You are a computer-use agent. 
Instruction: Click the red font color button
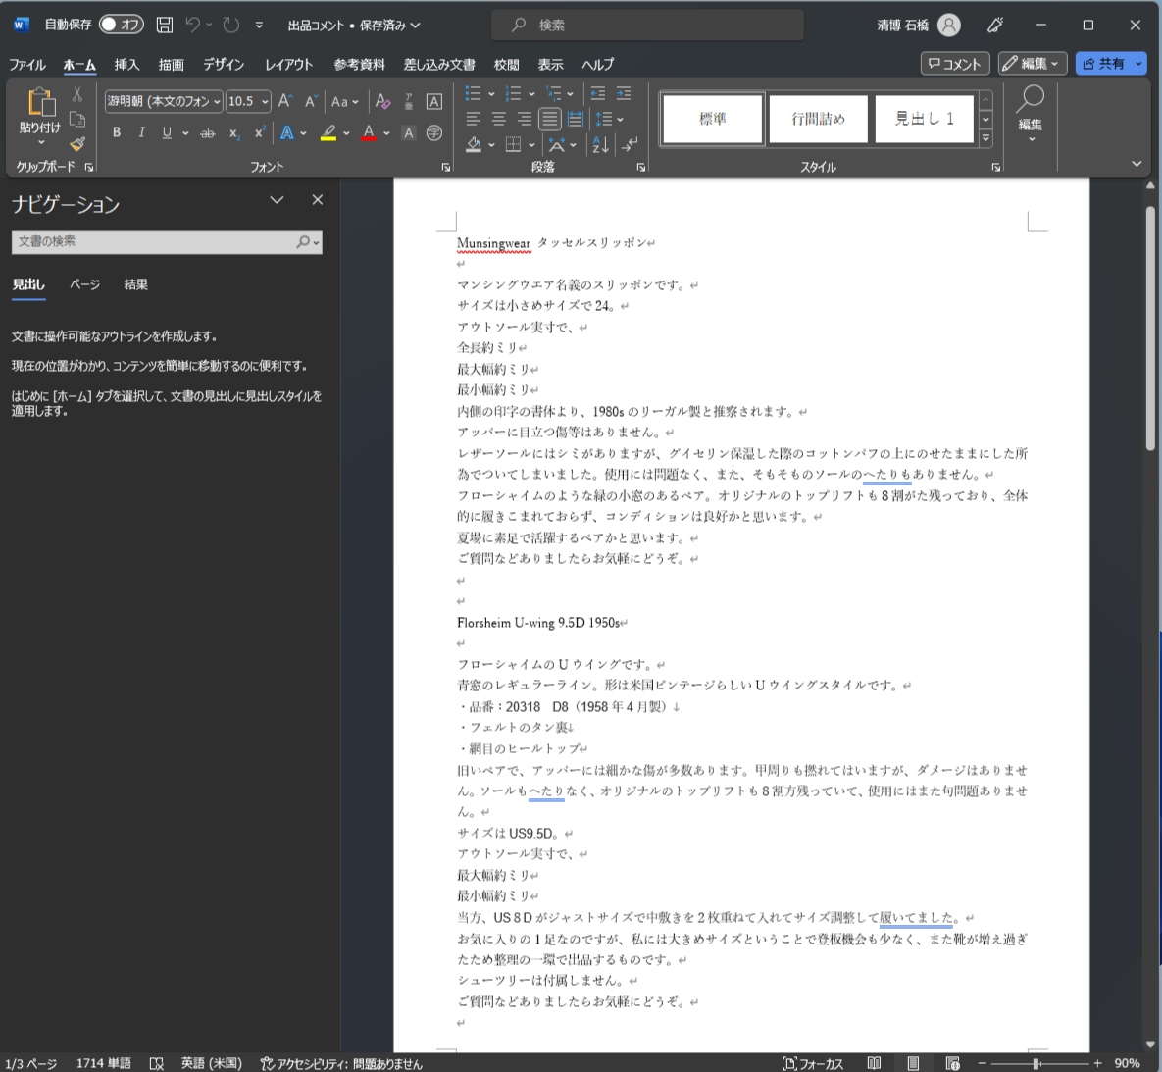pos(369,133)
